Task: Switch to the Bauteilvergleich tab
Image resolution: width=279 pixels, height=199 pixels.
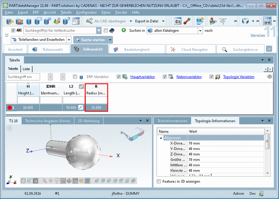Action: (x=137, y=49)
